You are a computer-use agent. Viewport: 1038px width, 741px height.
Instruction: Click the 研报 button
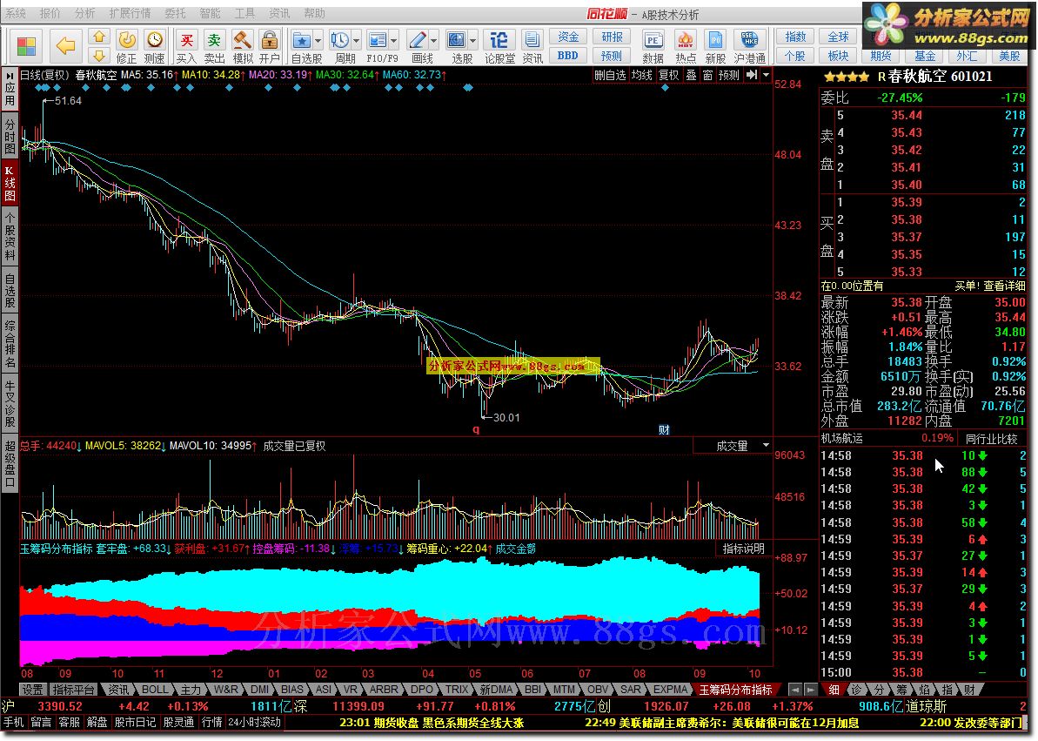click(611, 37)
